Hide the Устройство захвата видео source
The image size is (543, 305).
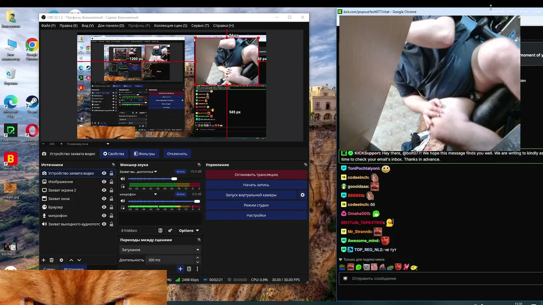[x=104, y=173]
